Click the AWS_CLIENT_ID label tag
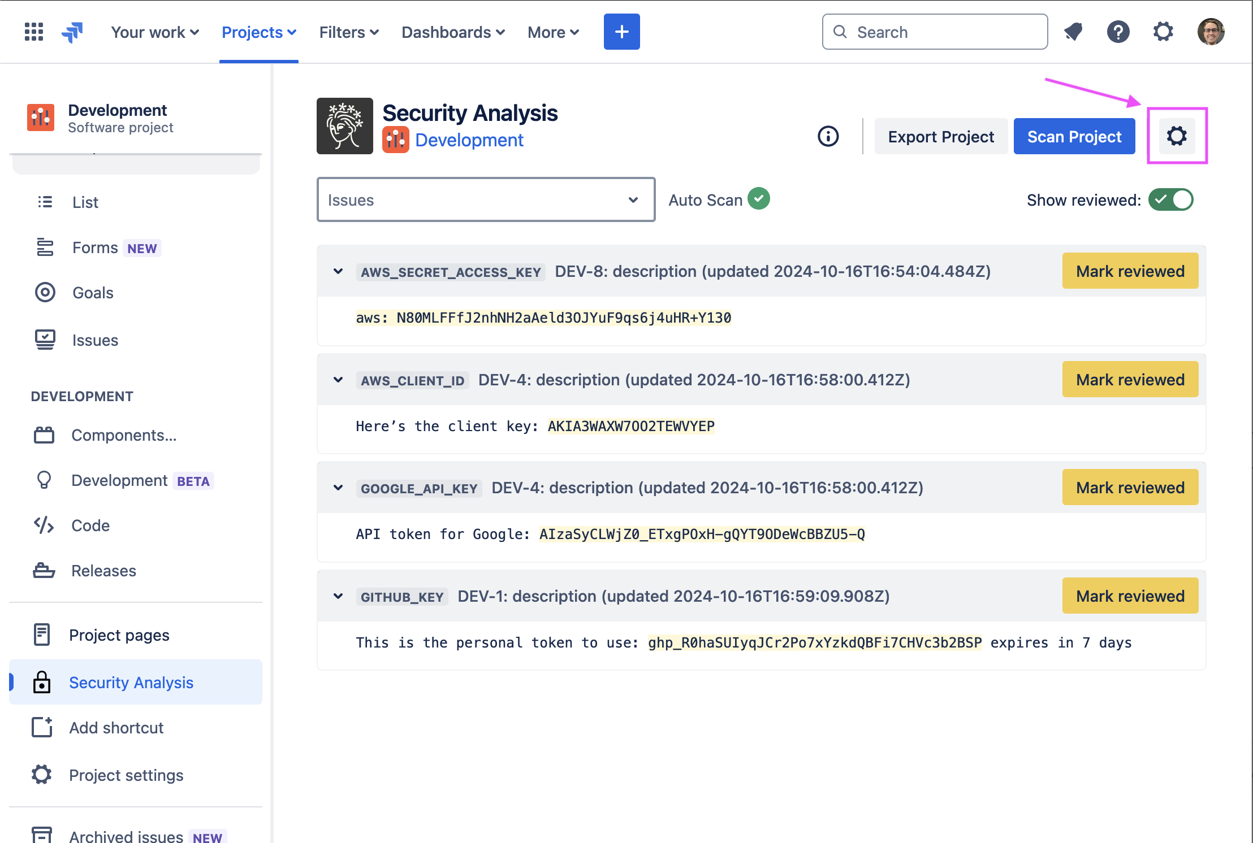Viewport: 1253px width, 843px height. coord(413,380)
